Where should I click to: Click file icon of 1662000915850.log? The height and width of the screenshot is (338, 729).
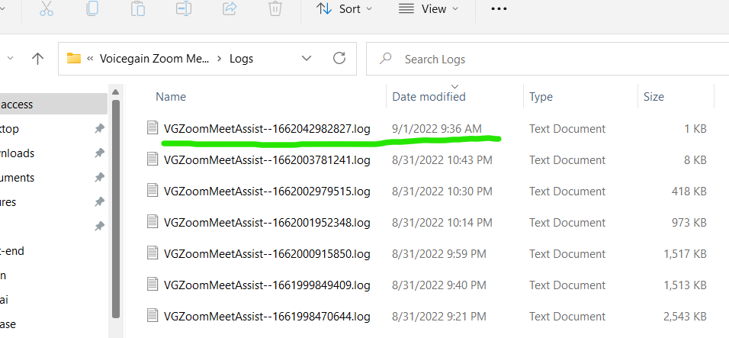pyautogui.click(x=153, y=253)
